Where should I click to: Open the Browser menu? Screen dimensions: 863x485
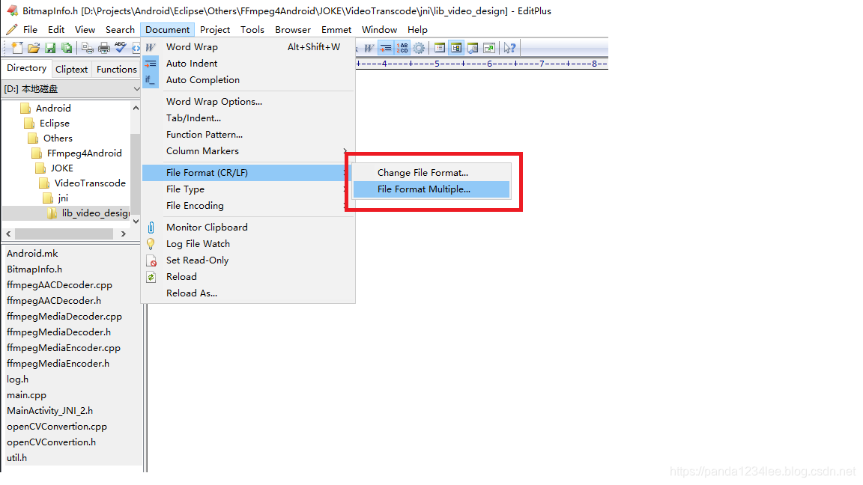(x=293, y=30)
